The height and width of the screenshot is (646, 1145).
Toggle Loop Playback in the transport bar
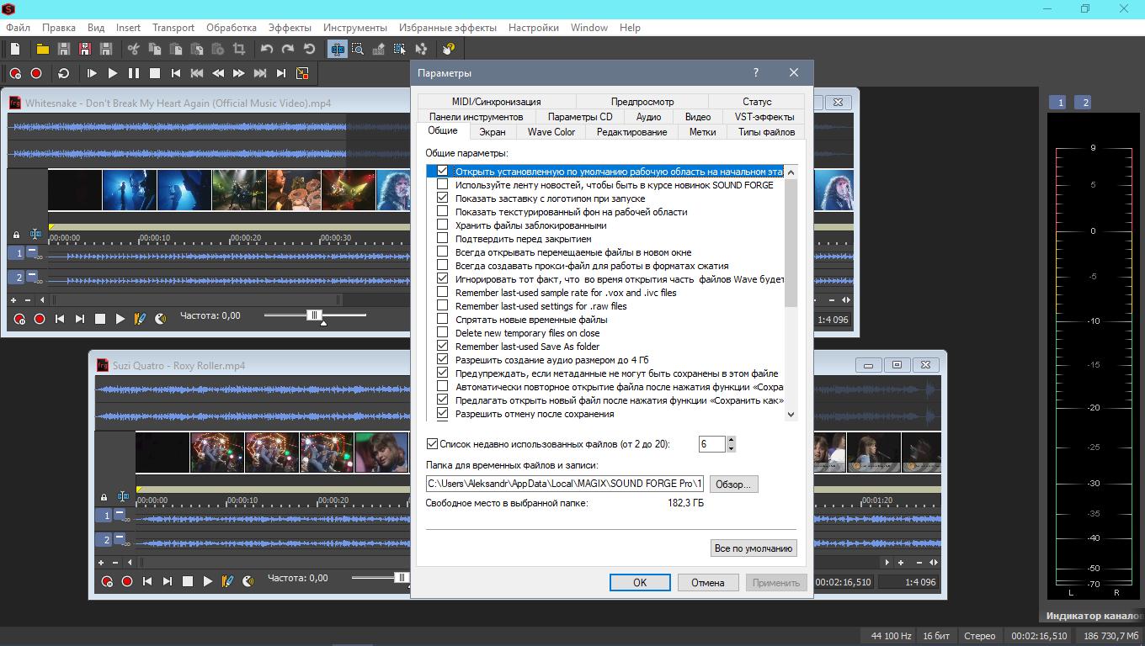(63, 74)
